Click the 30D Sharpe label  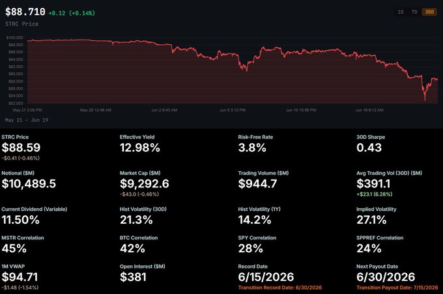tap(371, 137)
